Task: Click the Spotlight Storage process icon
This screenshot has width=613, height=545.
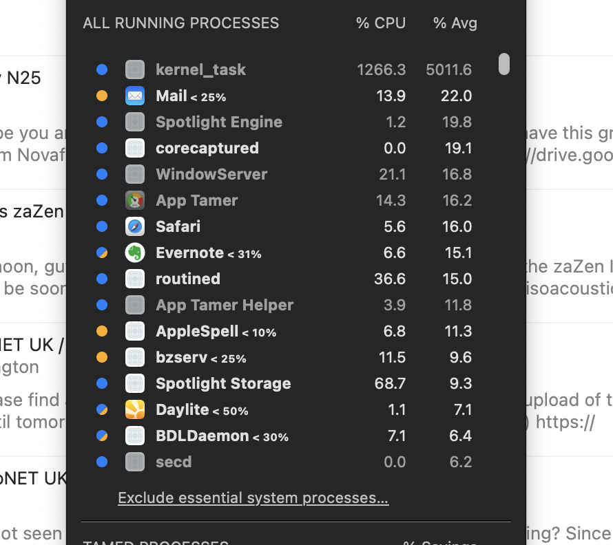Action: (x=135, y=383)
